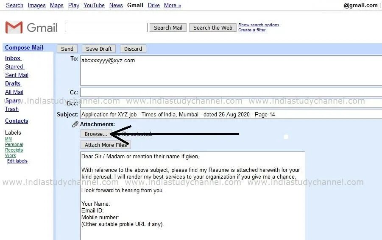Open Show search options link
The width and height of the screenshot is (382, 240).
tap(259, 25)
